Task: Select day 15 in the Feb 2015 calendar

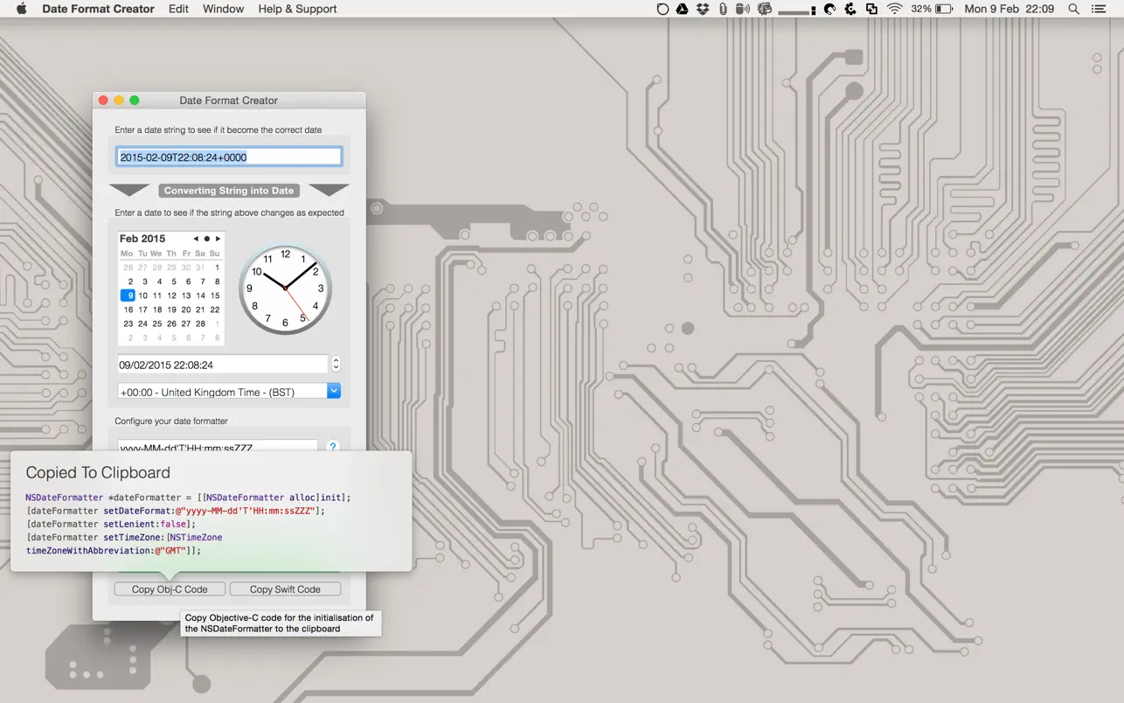Action: (215, 296)
